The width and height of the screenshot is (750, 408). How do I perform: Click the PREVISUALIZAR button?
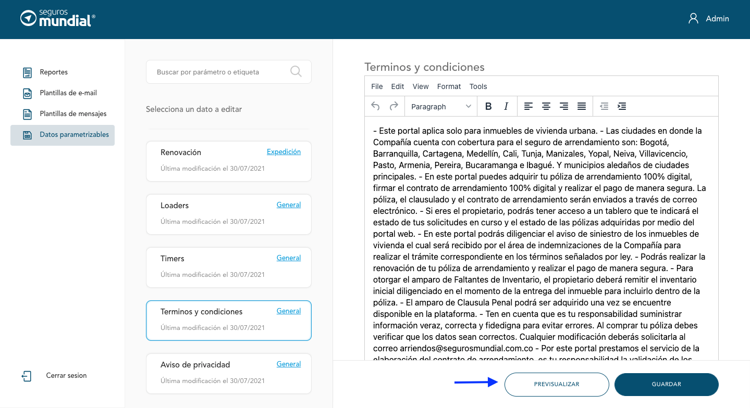tap(557, 384)
